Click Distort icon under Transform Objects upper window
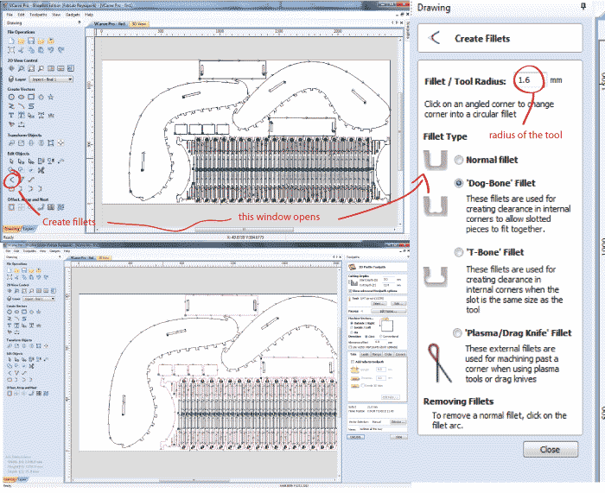 [x=50, y=143]
